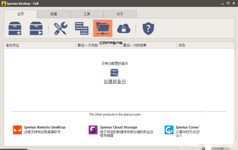Open the FTP client icon

[103, 28]
